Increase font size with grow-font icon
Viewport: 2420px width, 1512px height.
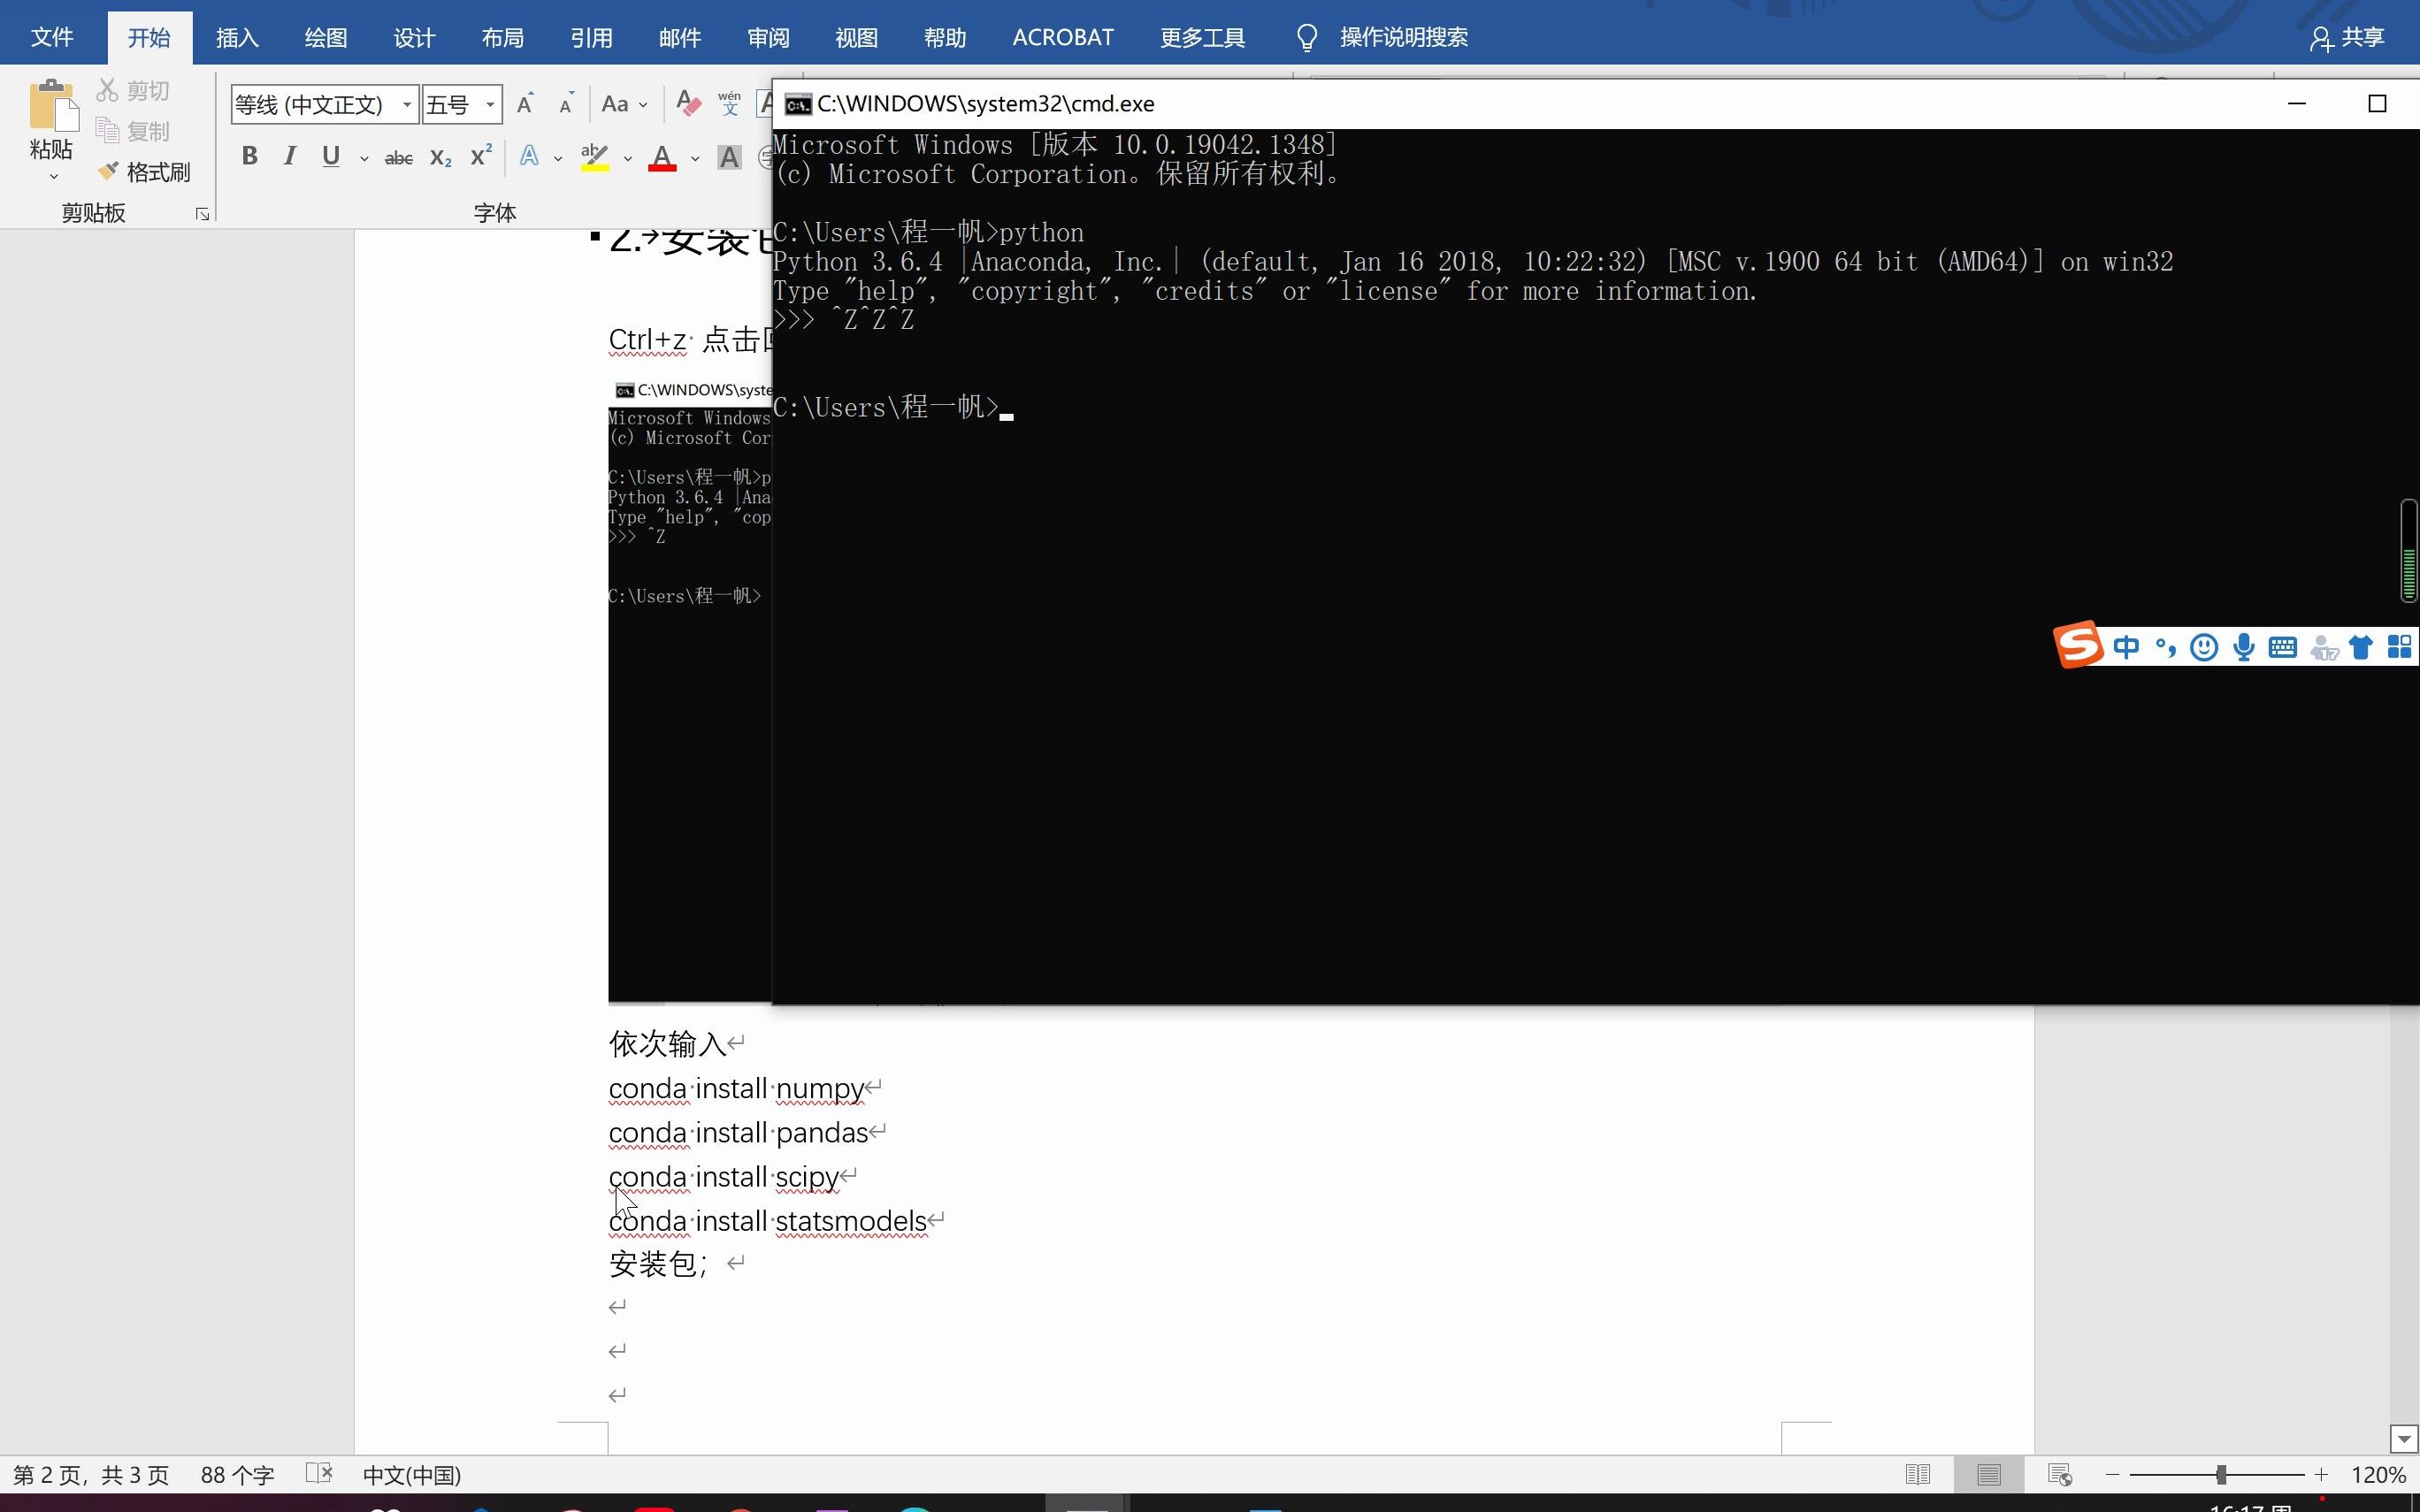525,104
